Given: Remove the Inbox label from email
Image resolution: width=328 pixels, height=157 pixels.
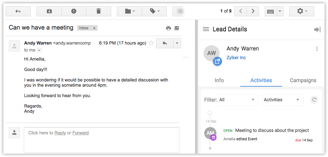Looking at the screenshot, I should tap(94, 28).
